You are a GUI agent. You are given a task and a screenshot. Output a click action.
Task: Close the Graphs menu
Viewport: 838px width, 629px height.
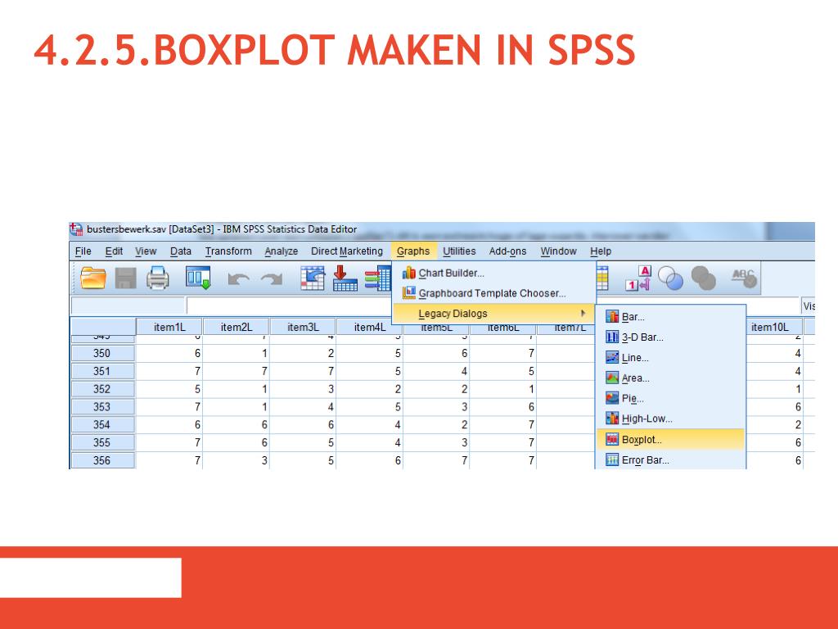tap(413, 251)
